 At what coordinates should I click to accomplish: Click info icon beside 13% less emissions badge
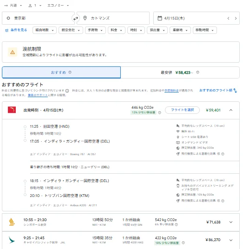point(160,112)
